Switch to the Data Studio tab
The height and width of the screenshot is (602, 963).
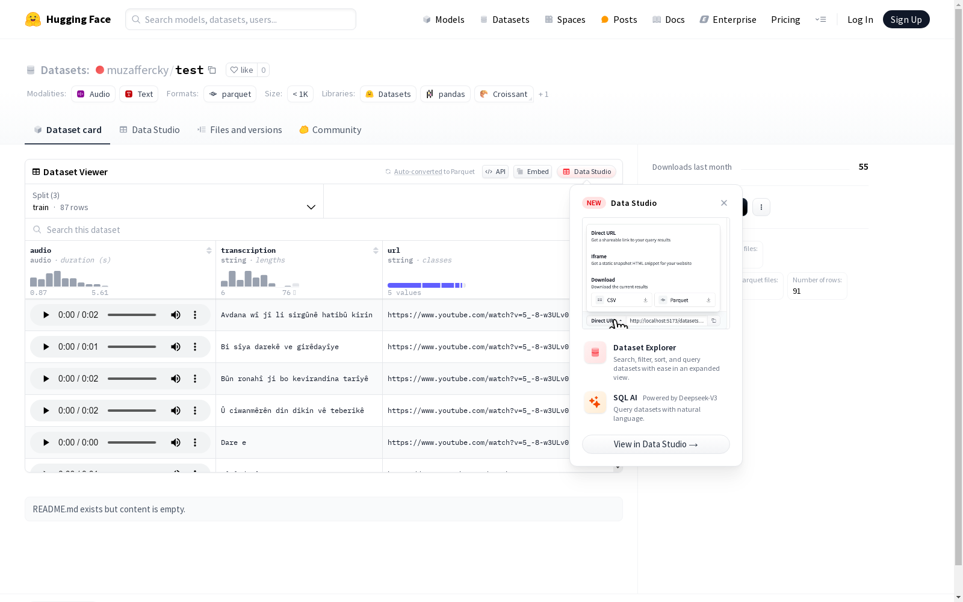tap(149, 130)
